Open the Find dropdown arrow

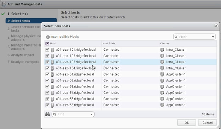pos(92,114)
